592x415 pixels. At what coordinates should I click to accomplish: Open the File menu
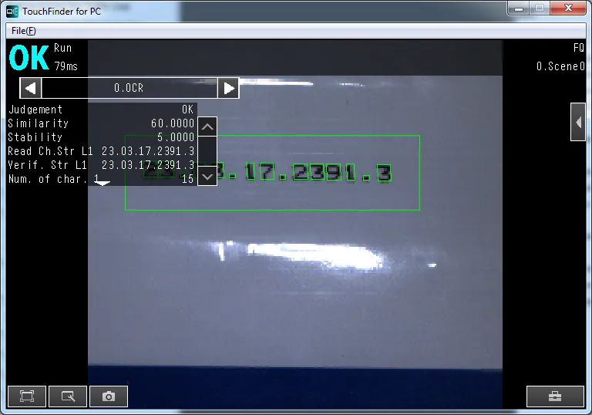23,31
